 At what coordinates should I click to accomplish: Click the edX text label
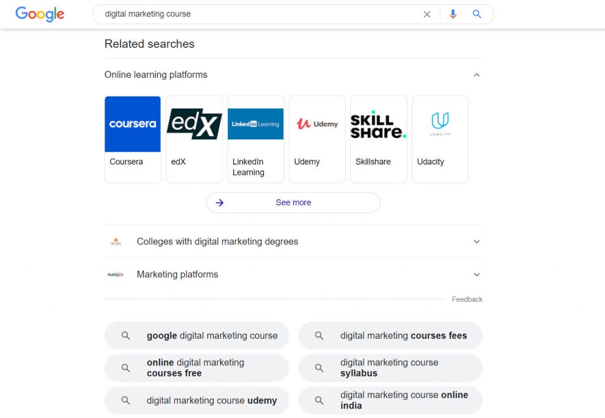[178, 162]
